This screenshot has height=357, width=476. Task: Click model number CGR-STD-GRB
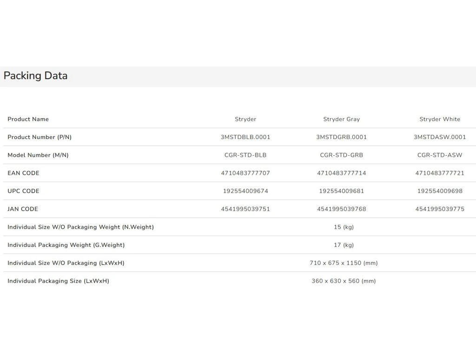coord(342,155)
